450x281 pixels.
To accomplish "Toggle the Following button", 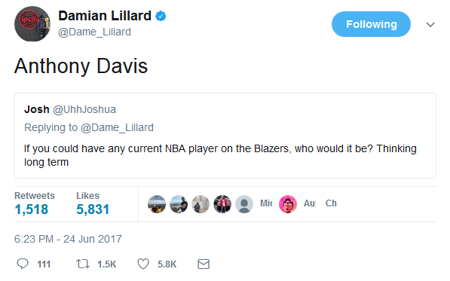I will [371, 24].
